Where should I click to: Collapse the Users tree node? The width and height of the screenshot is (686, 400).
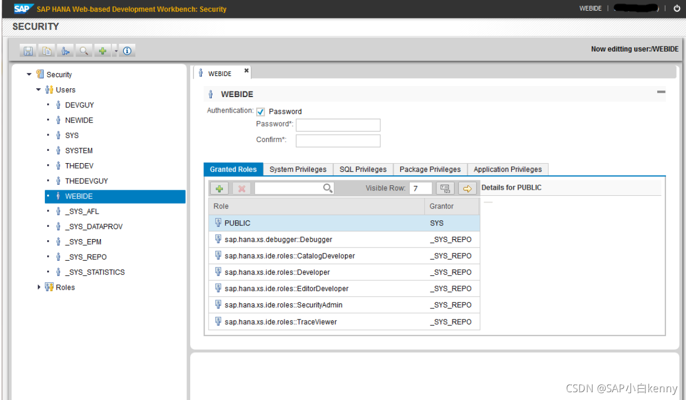tap(39, 90)
